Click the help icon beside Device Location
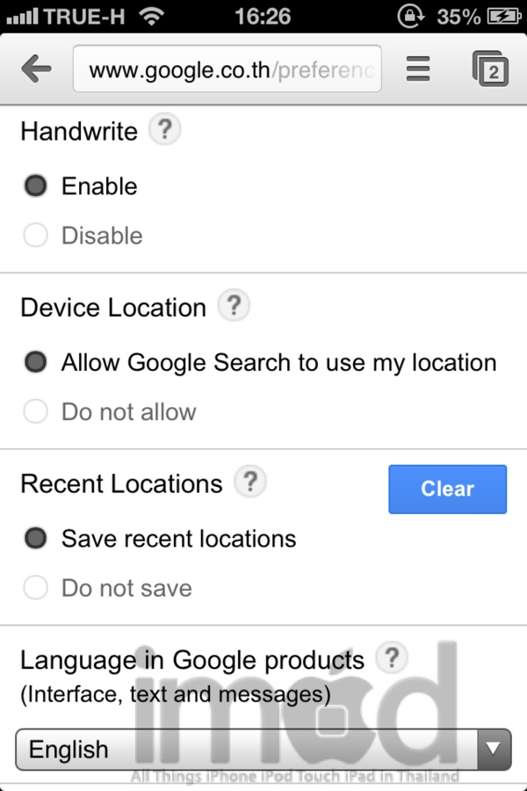The height and width of the screenshot is (791, 527). coord(233,307)
